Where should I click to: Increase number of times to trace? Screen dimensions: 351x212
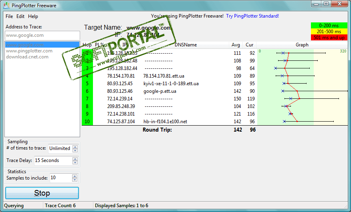75,147
